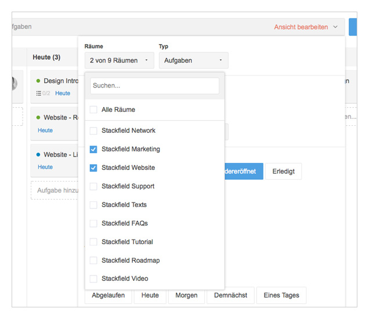Focus the Suchen... search field
The width and height of the screenshot is (369, 319).
[154, 86]
